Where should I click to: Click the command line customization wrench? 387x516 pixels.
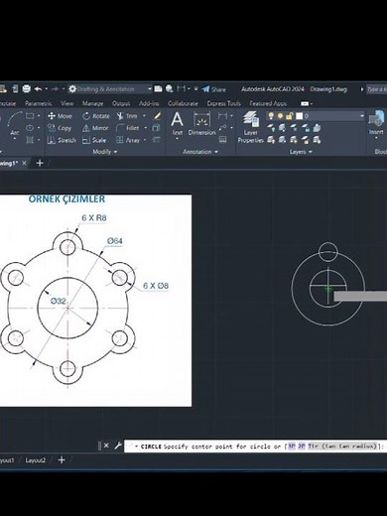click(118, 446)
